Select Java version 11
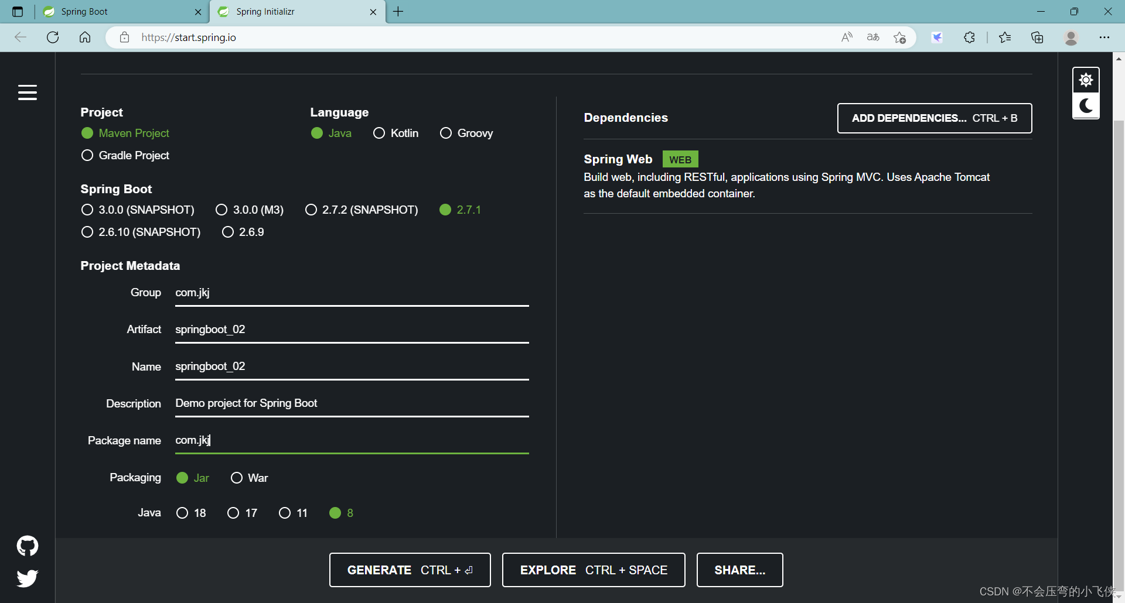The image size is (1125, 603). [x=293, y=513]
